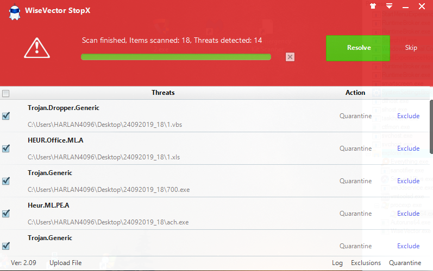
Task: Uncheck the Trojan.Dropper.Generic threat checkbox
Action: [x=6, y=116]
